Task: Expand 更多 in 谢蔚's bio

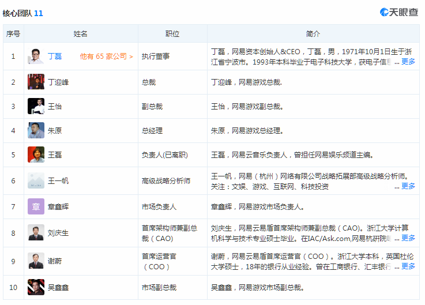Action: pos(408,266)
